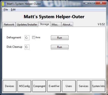Open the Edit menu

point(13,10)
